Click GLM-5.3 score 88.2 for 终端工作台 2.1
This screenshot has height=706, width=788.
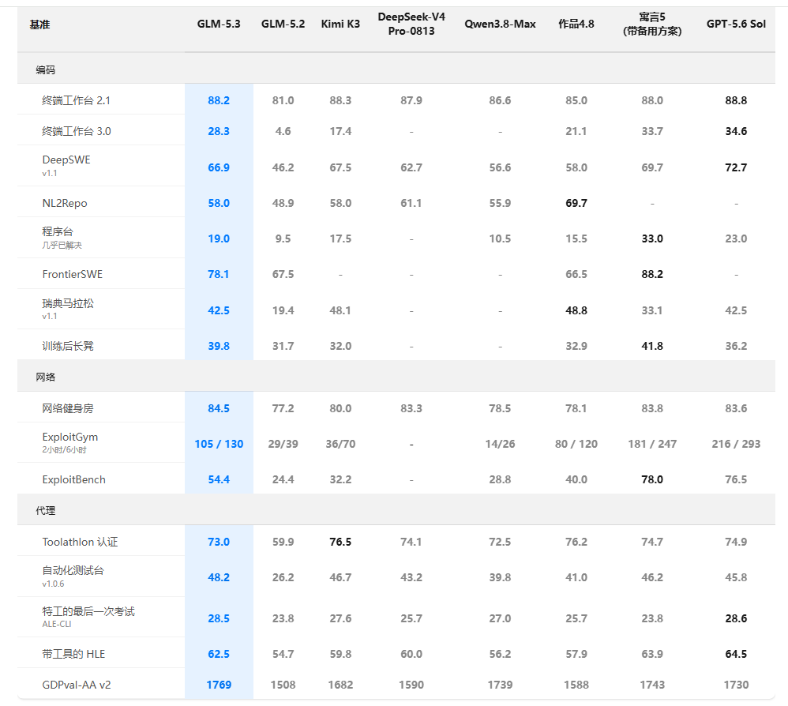(219, 100)
